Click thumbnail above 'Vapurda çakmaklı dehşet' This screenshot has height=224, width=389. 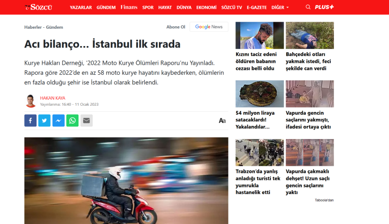309,152
